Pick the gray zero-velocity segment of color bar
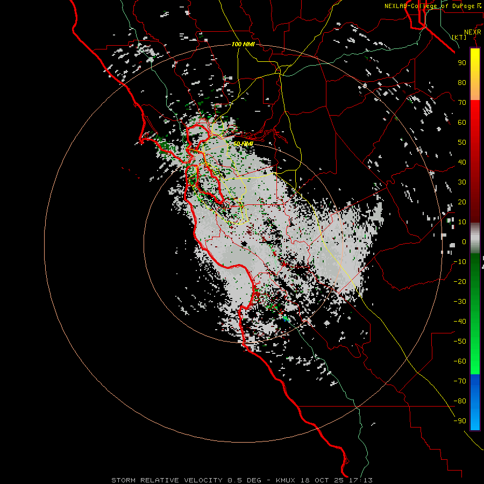Image resolution: width=484 pixels, height=484 pixels. pyautogui.click(x=475, y=238)
